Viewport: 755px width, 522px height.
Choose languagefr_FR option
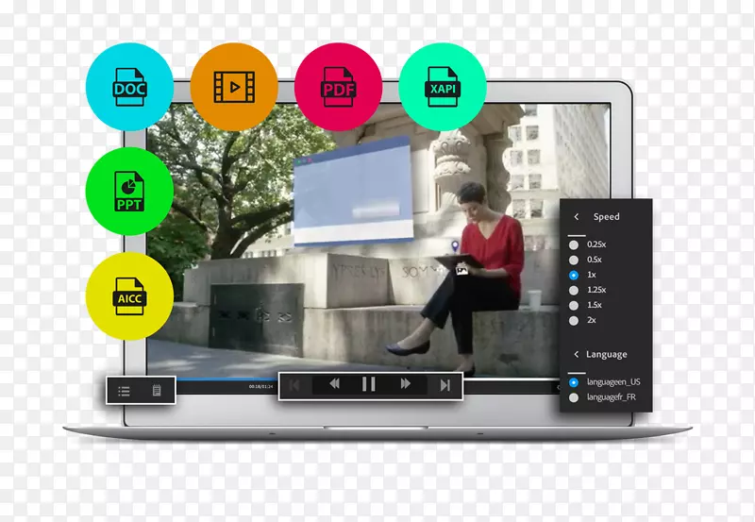602,397
